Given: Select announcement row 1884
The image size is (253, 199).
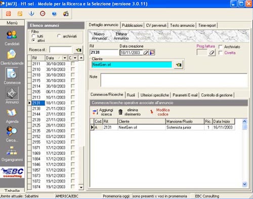Looking at the screenshot, I should point(54,159).
